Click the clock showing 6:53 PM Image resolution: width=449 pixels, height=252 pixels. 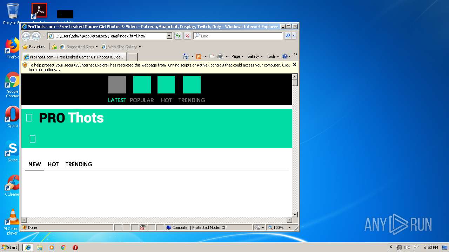(x=431, y=247)
